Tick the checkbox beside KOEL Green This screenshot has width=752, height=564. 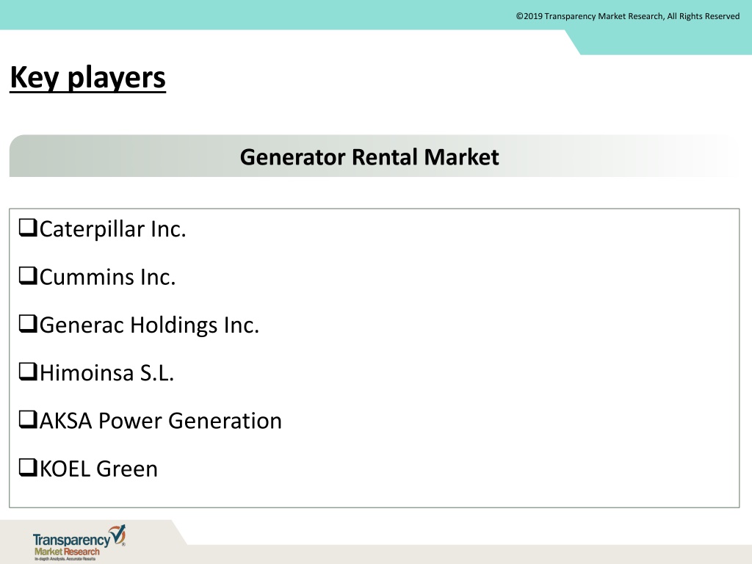point(28,468)
